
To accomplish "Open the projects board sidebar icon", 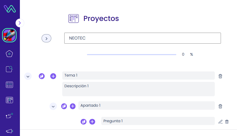I will pyautogui.click(x=9, y=100).
